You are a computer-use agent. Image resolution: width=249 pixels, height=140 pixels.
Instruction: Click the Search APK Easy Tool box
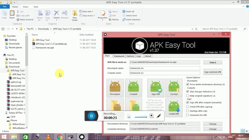click(224, 29)
